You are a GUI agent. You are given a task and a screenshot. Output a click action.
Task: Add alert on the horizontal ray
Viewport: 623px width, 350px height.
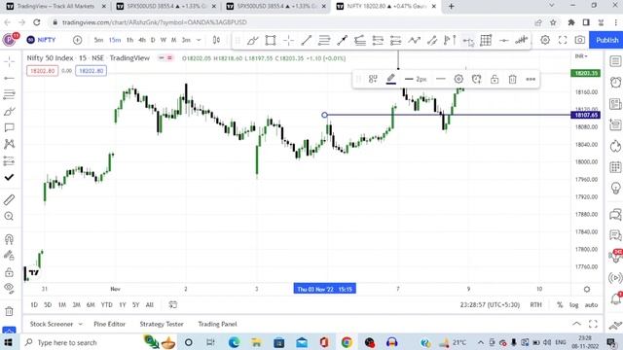[x=476, y=79]
